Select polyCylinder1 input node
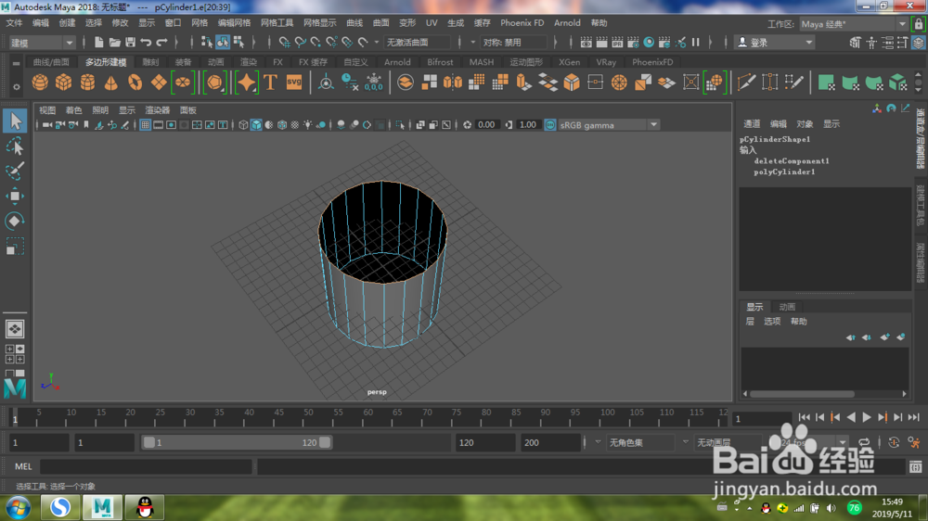 (784, 172)
